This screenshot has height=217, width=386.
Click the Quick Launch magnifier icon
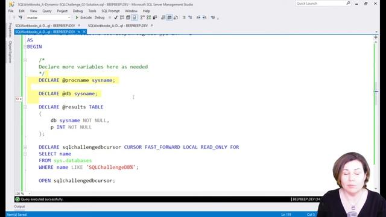click(348, 3)
